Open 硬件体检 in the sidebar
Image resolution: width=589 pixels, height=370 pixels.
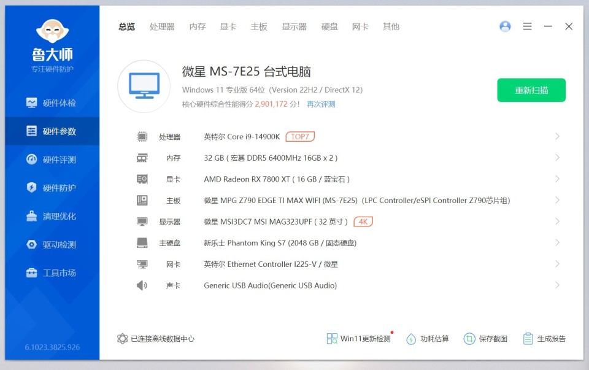(52, 103)
